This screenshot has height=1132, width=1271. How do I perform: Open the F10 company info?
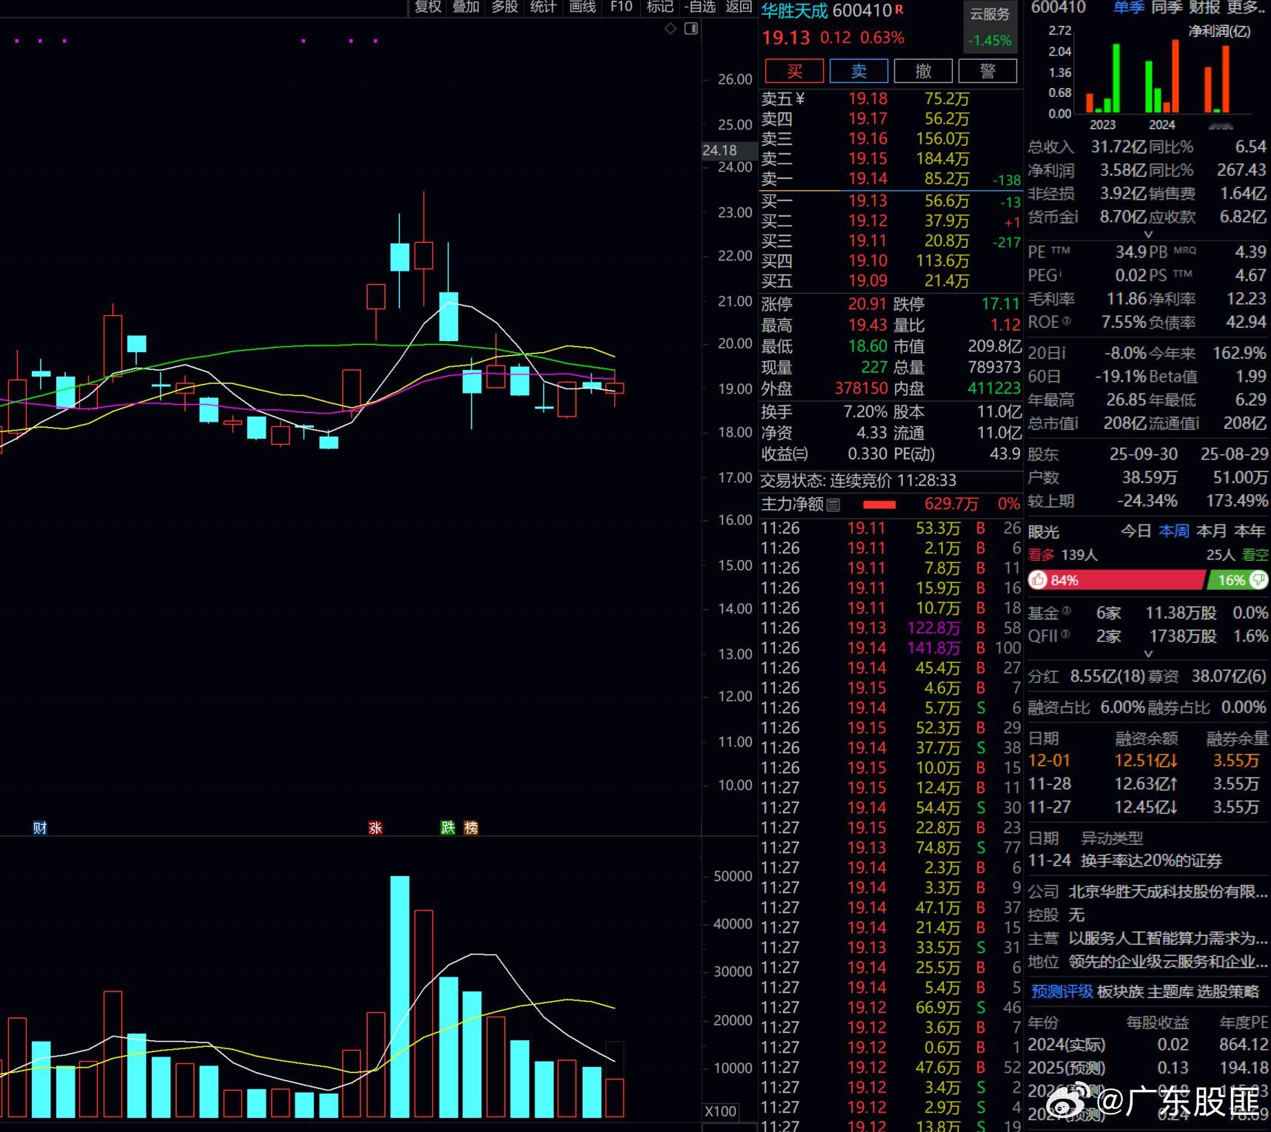pos(621,7)
